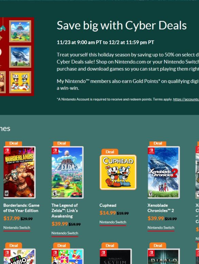Open the Cuphead title link

pyautogui.click(x=108, y=205)
